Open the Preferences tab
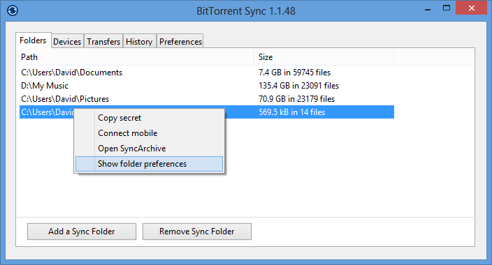 tap(180, 42)
